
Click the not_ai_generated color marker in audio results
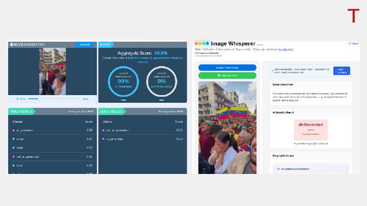[x=103, y=130]
